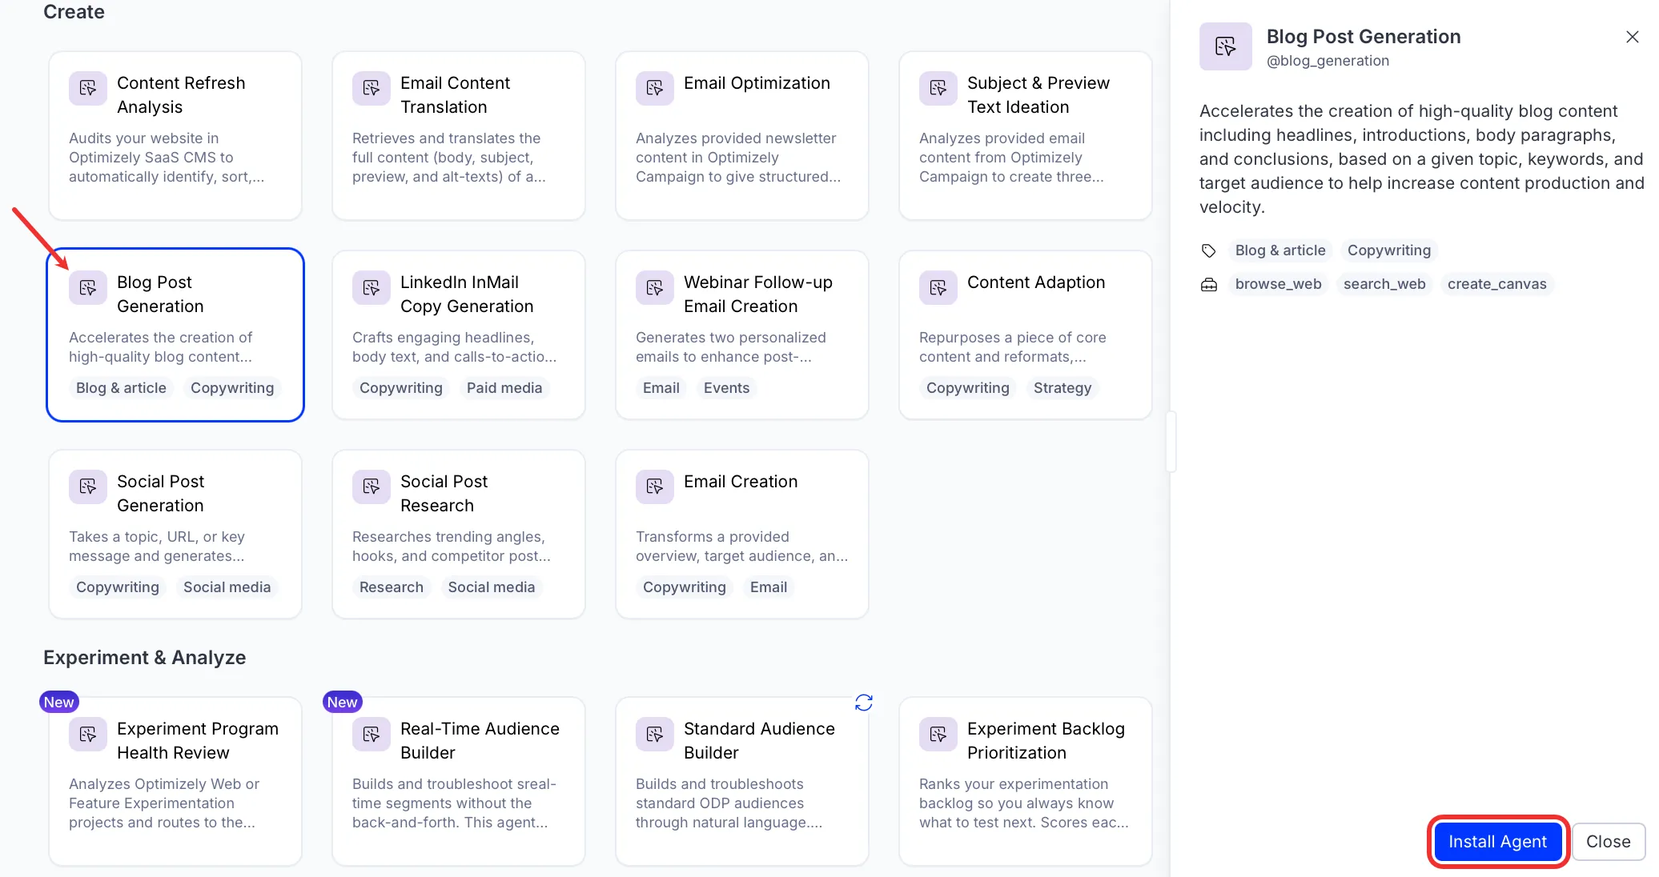Click the Content Refresh Analysis agent icon
This screenshot has height=877, width=1659.
coord(88,87)
